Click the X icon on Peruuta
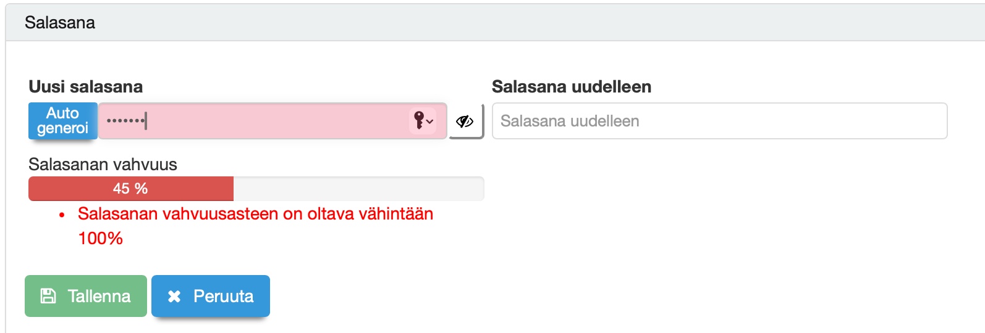The width and height of the screenshot is (985, 333). coord(174,297)
